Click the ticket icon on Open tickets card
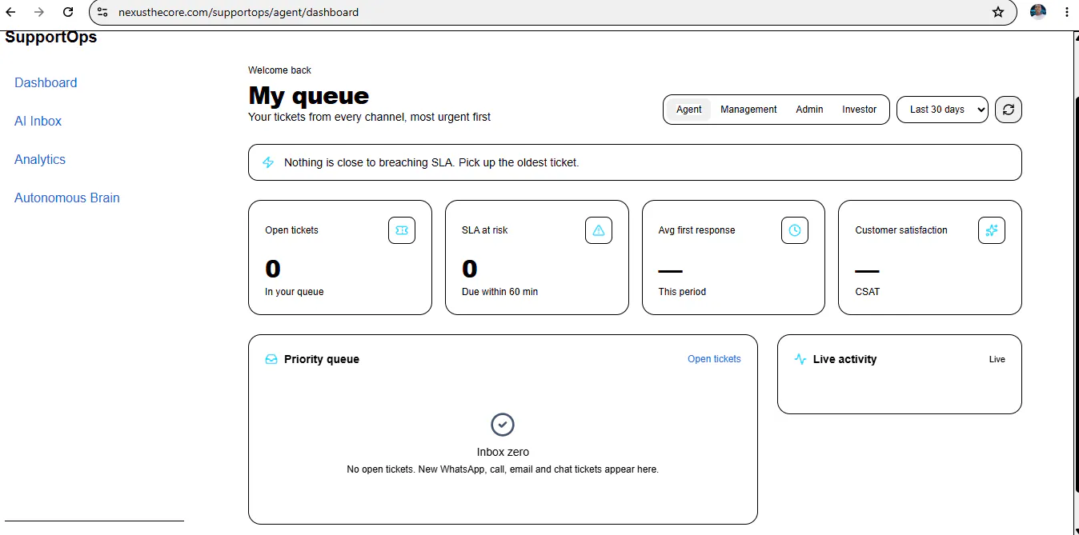 click(x=402, y=230)
